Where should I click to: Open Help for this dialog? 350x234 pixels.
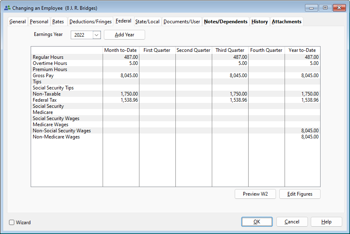pyautogui.click(x=326, y=222)
